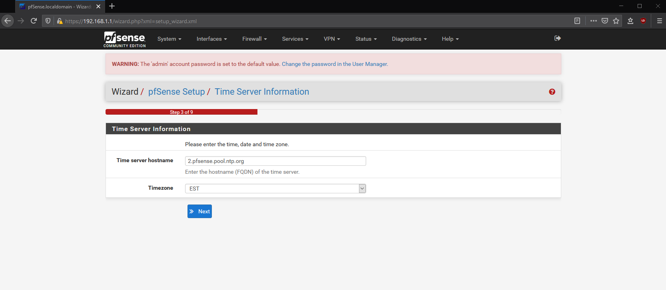Click the Next button
This screenshot has height=290, width=666.
point(199,211)
